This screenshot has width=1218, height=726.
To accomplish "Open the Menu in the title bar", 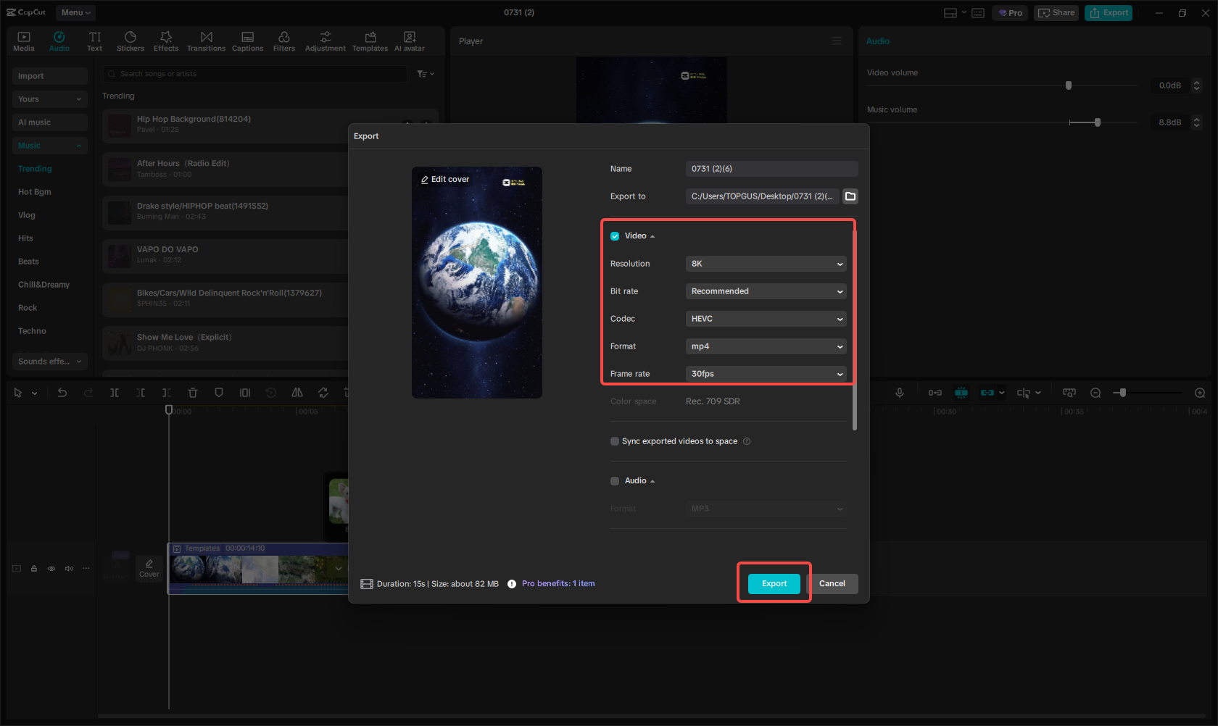I will click(x=75, y=12).
